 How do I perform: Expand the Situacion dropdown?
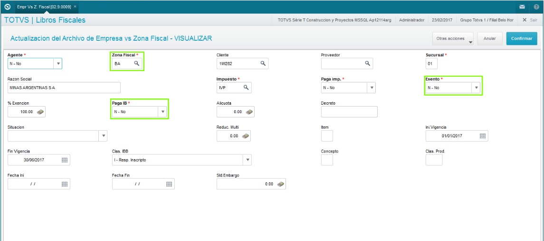coord(103,136)
